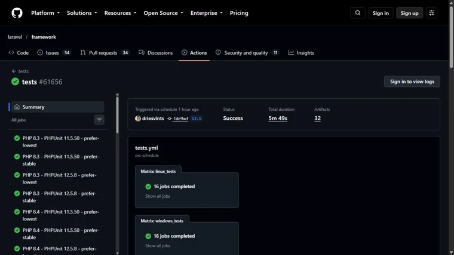The width and height of the screenshot is (454, 255).
Task: Open appearance settings sliders icon
Action: click(431, 13)
